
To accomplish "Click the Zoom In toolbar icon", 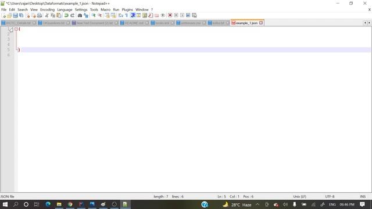I will coord(94,16).
